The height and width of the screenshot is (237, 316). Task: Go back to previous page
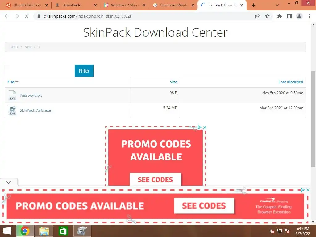pos(7,16)
